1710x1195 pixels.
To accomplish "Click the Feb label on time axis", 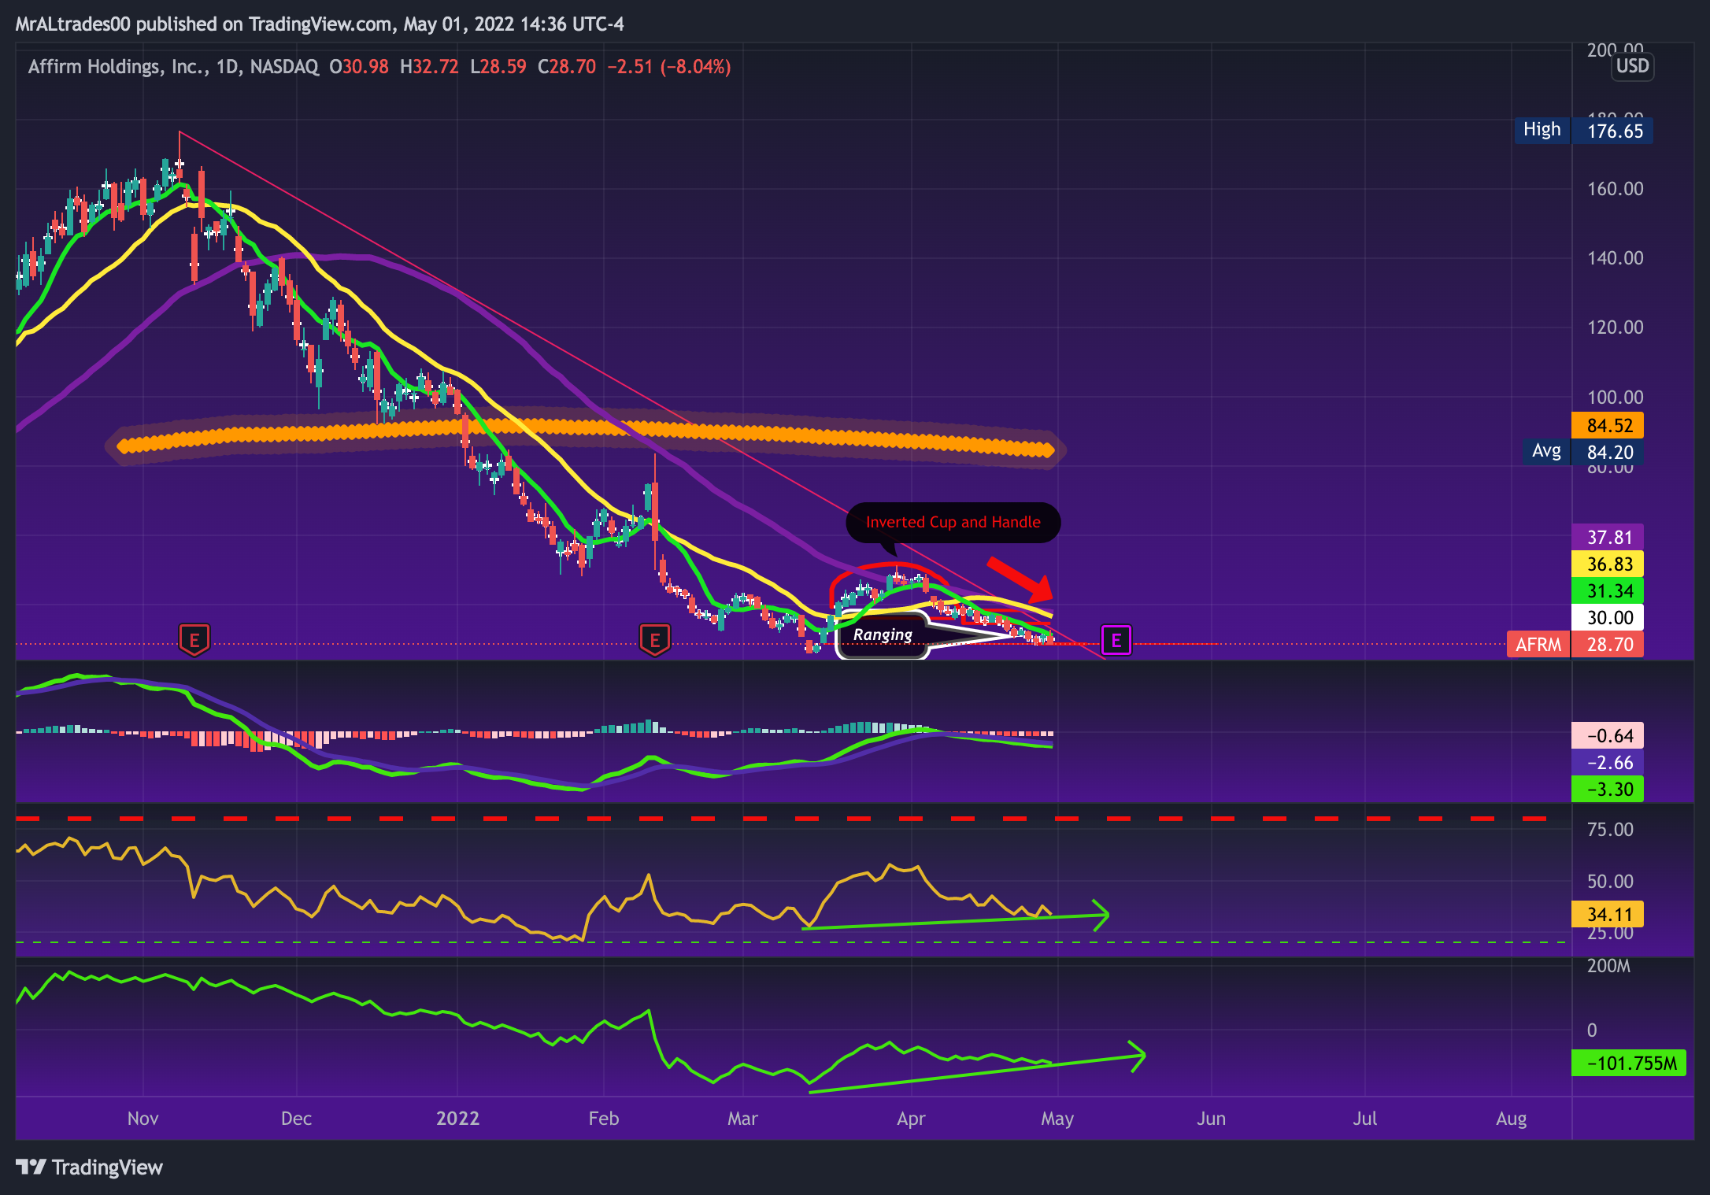I will [x=604, y=1119].
